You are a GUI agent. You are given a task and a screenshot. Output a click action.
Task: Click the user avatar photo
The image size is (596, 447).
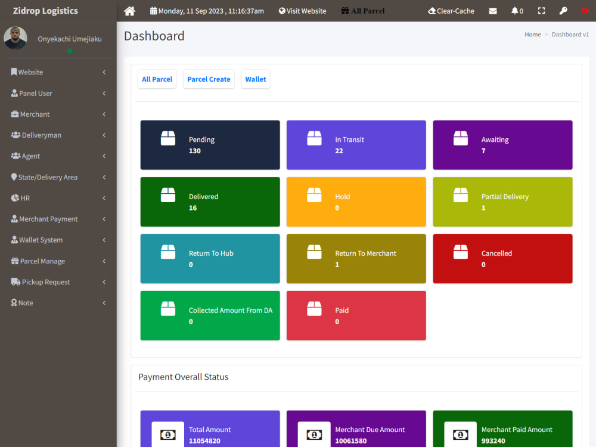tap(15, 38)
